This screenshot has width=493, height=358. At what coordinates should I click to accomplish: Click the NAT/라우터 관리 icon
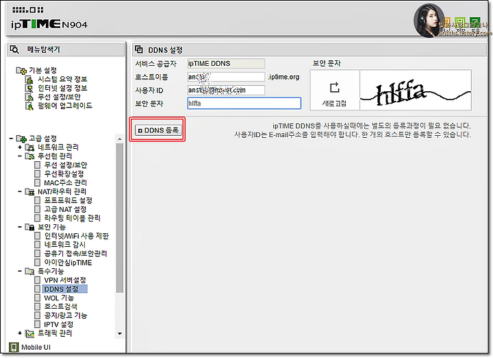point(30,192)
